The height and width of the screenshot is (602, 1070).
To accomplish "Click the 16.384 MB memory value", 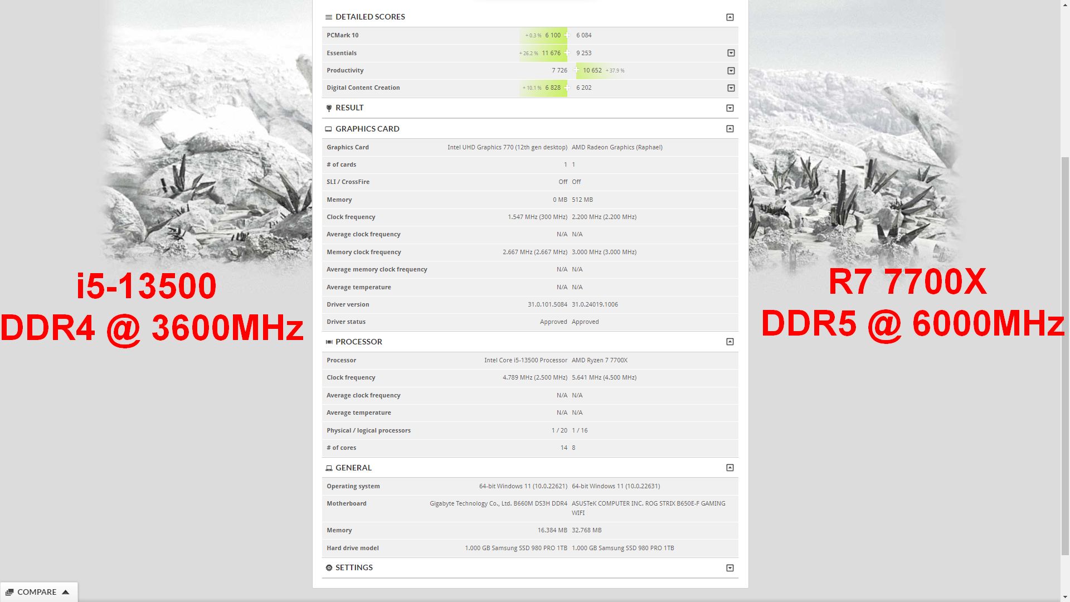I will point(552,530).
